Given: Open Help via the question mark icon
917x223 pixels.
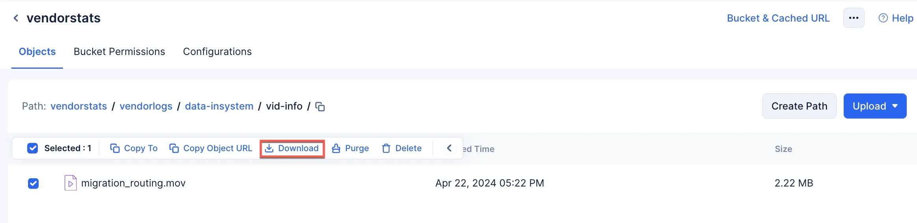Looking at the screenshot, I should click(883, 18).
